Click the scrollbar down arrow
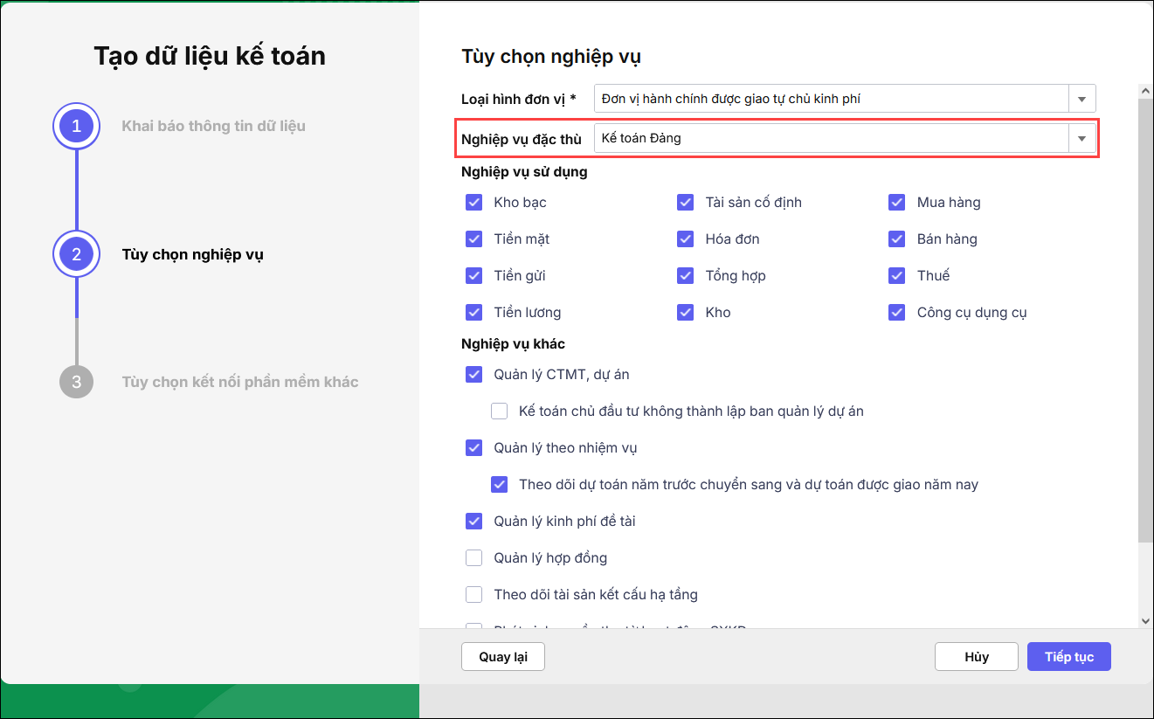The height and width of the screenshot is (719, 1154). 1145,619
